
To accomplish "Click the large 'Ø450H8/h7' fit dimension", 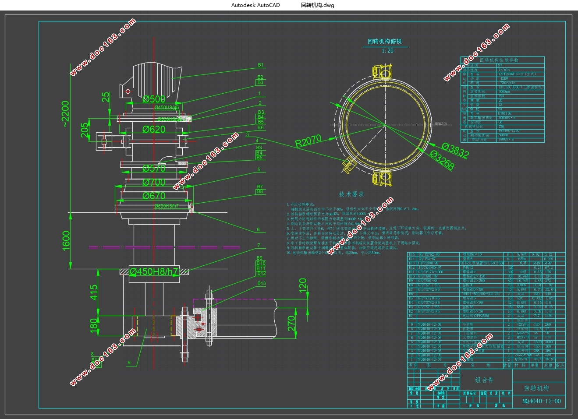I will (154, 272).
